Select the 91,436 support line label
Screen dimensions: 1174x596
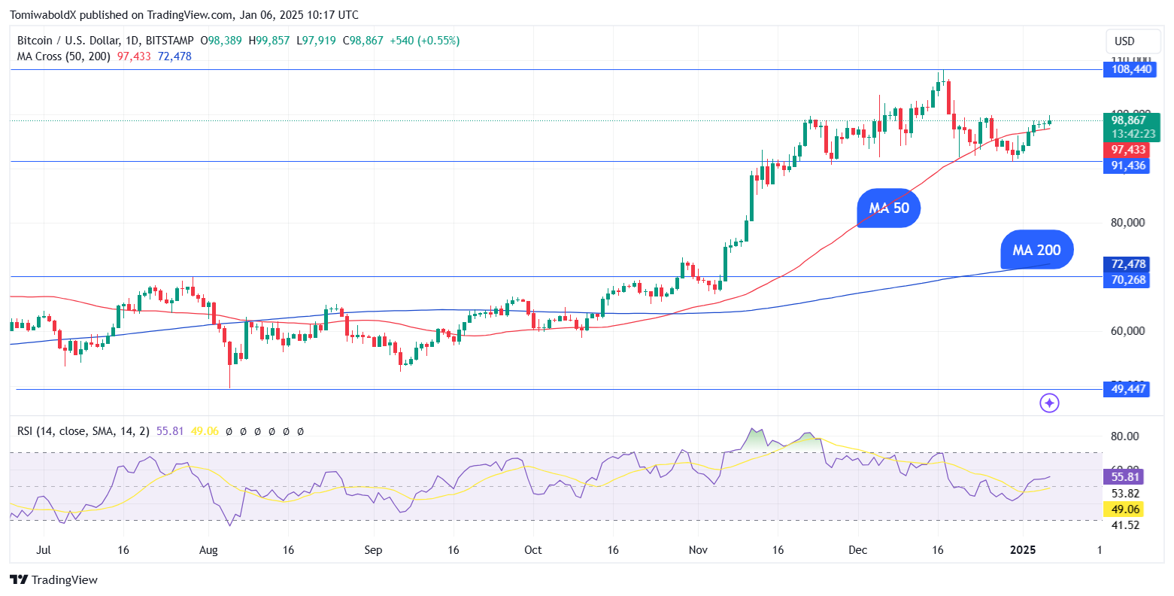pos(1126,165)
